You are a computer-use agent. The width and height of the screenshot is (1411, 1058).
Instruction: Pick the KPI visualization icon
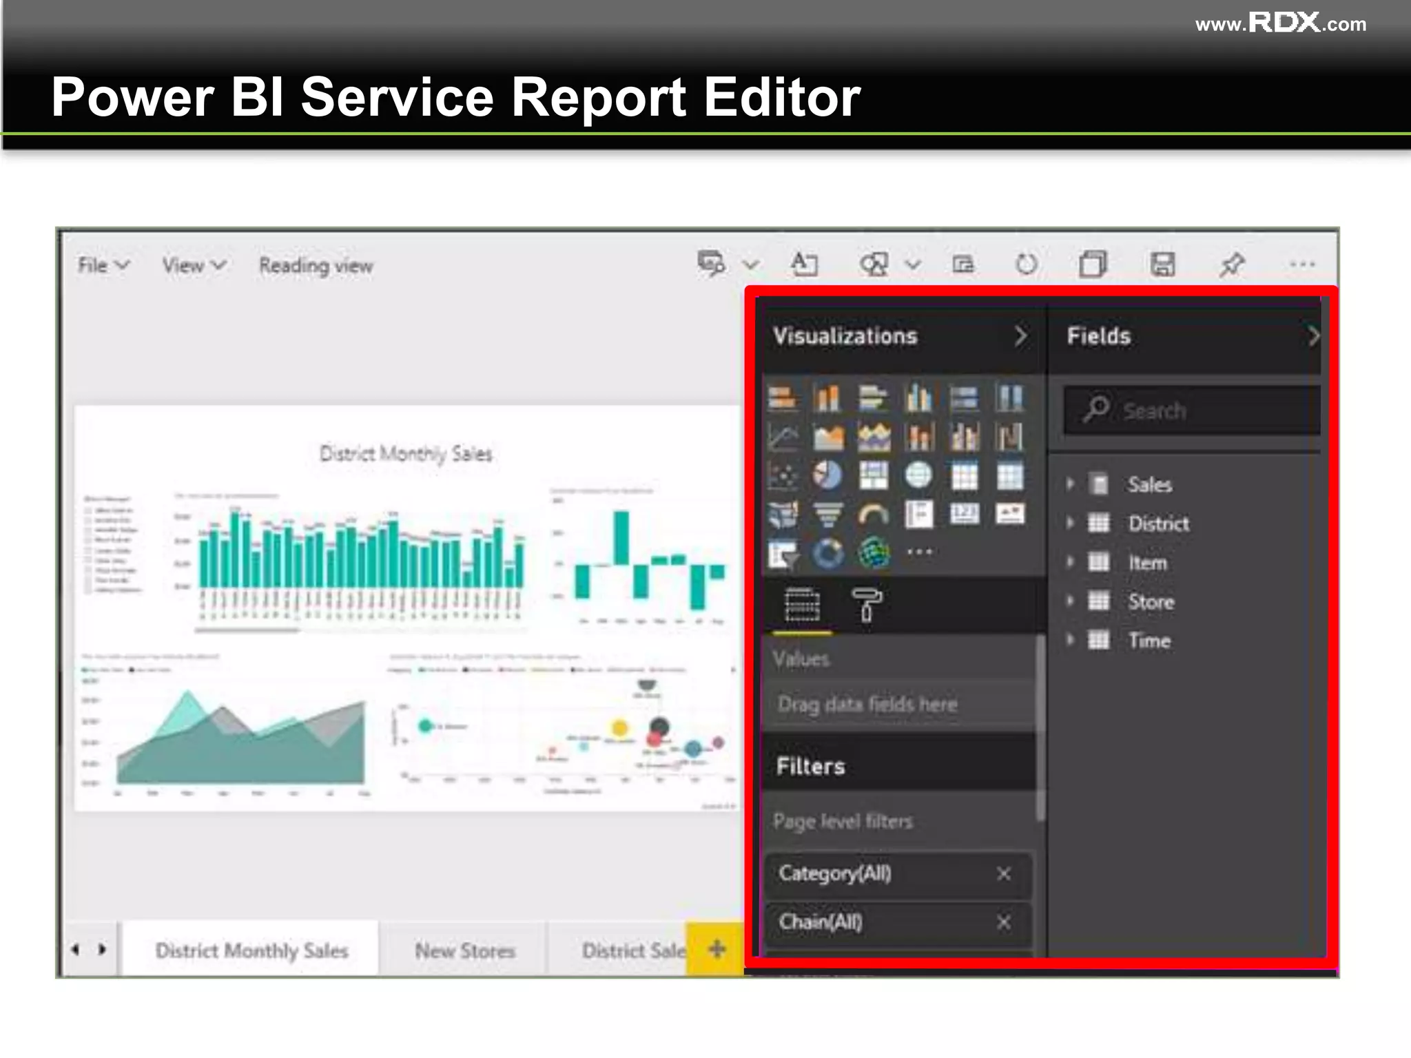1010,514
